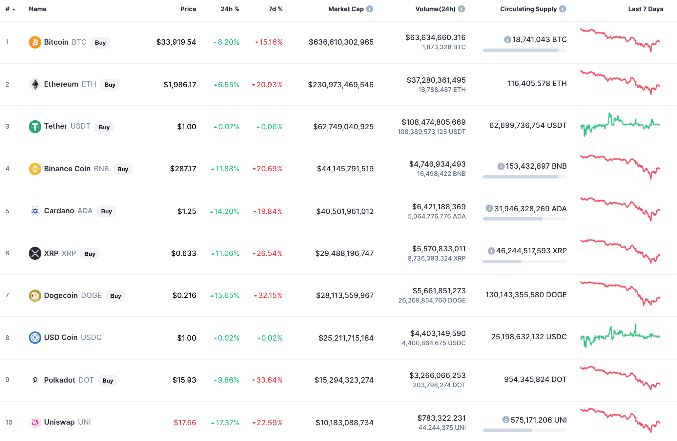
Task: Click the Dogecoin logo icon
Action: point(35,296)
